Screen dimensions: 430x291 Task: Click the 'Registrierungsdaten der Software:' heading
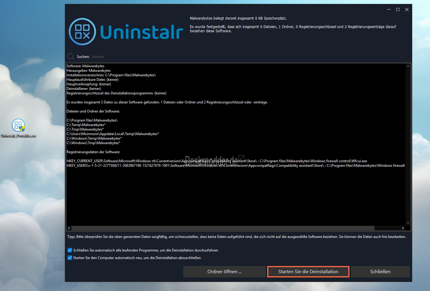click(93, 152)
